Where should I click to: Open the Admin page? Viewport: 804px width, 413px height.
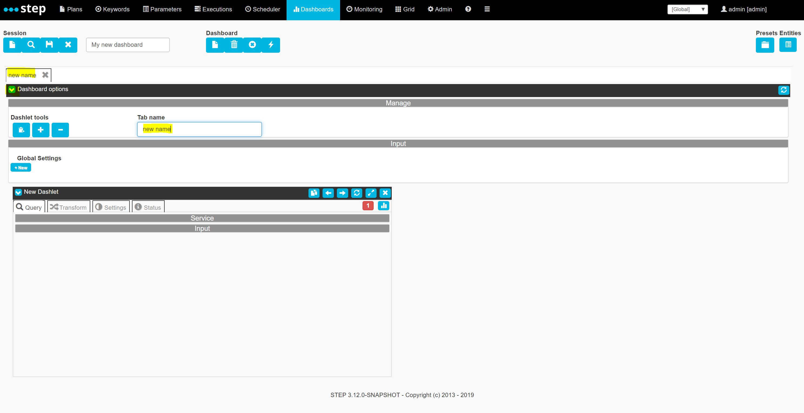click(x=440, y=9)
